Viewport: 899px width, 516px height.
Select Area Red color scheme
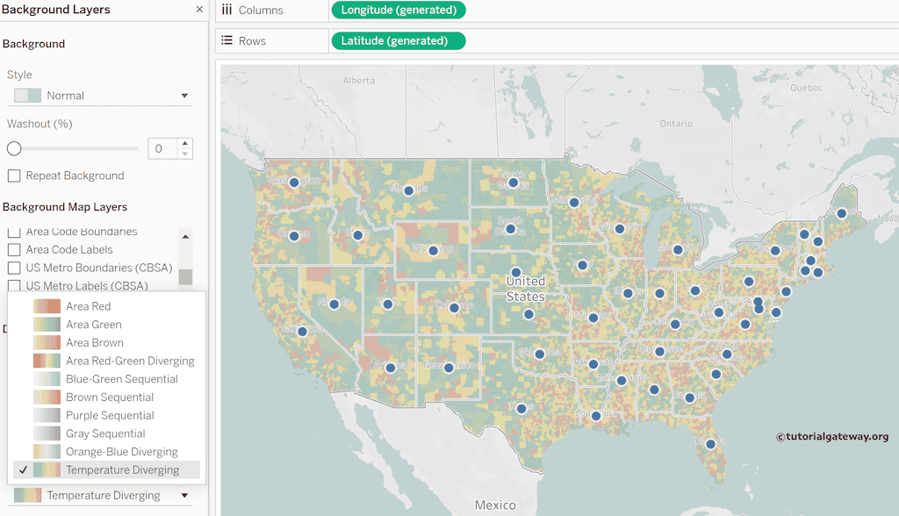coord(106,306)
